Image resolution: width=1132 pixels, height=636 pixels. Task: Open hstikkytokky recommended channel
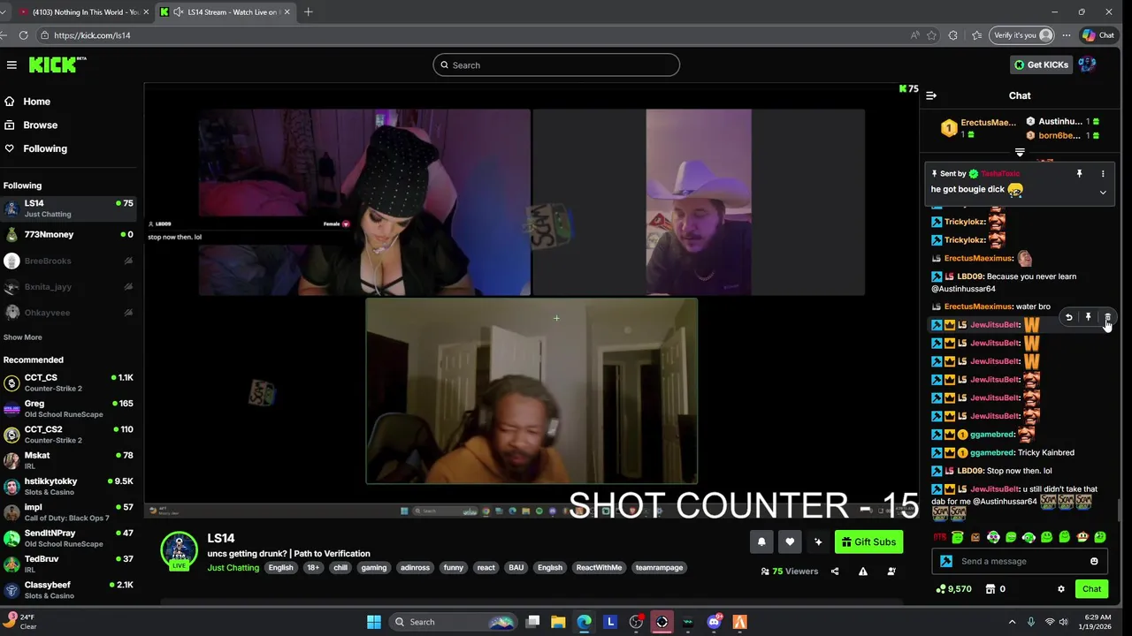(69, 487)
